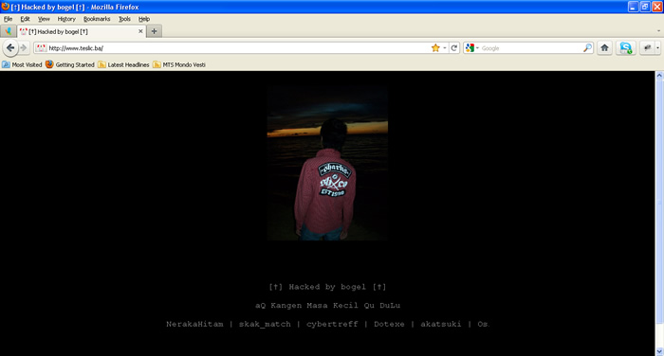This screenshot has height=356, width=664.
Task: Open the rightmost toolbar add-on icon
Action: 648,47
